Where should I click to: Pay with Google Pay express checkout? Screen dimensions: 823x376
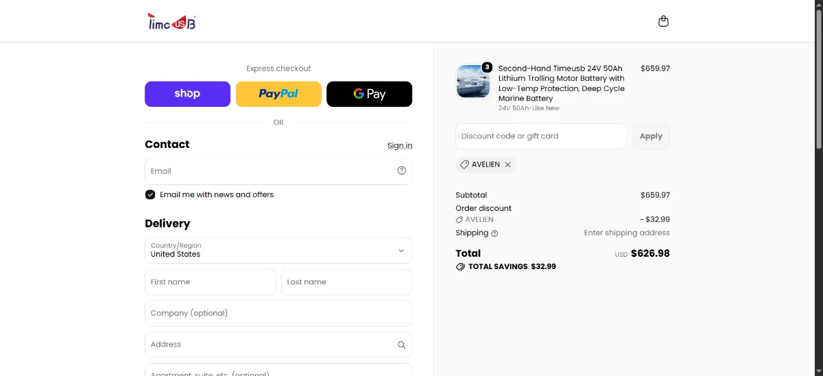pyautogui.click(x=369, y=94)
